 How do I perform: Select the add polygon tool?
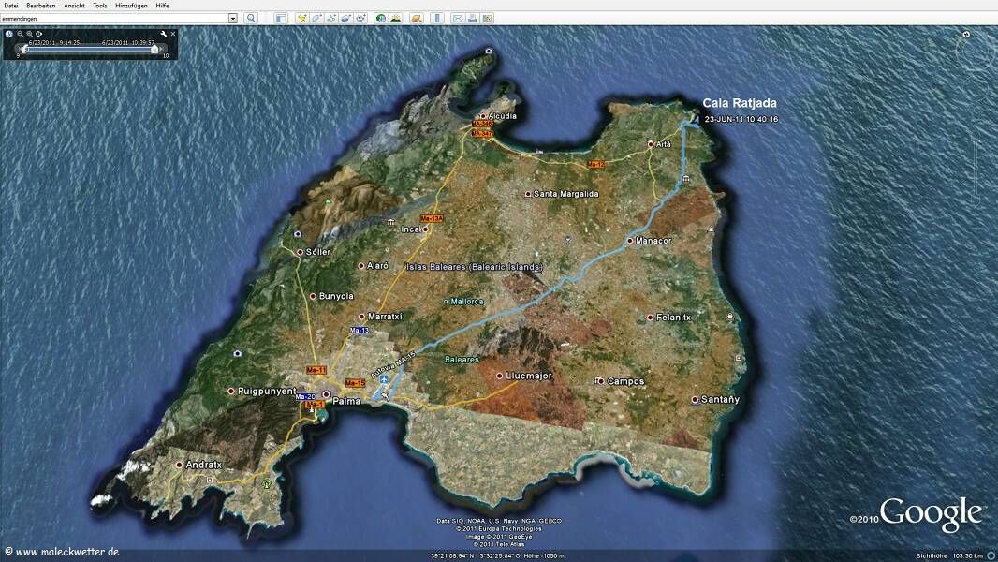point(316,18)
